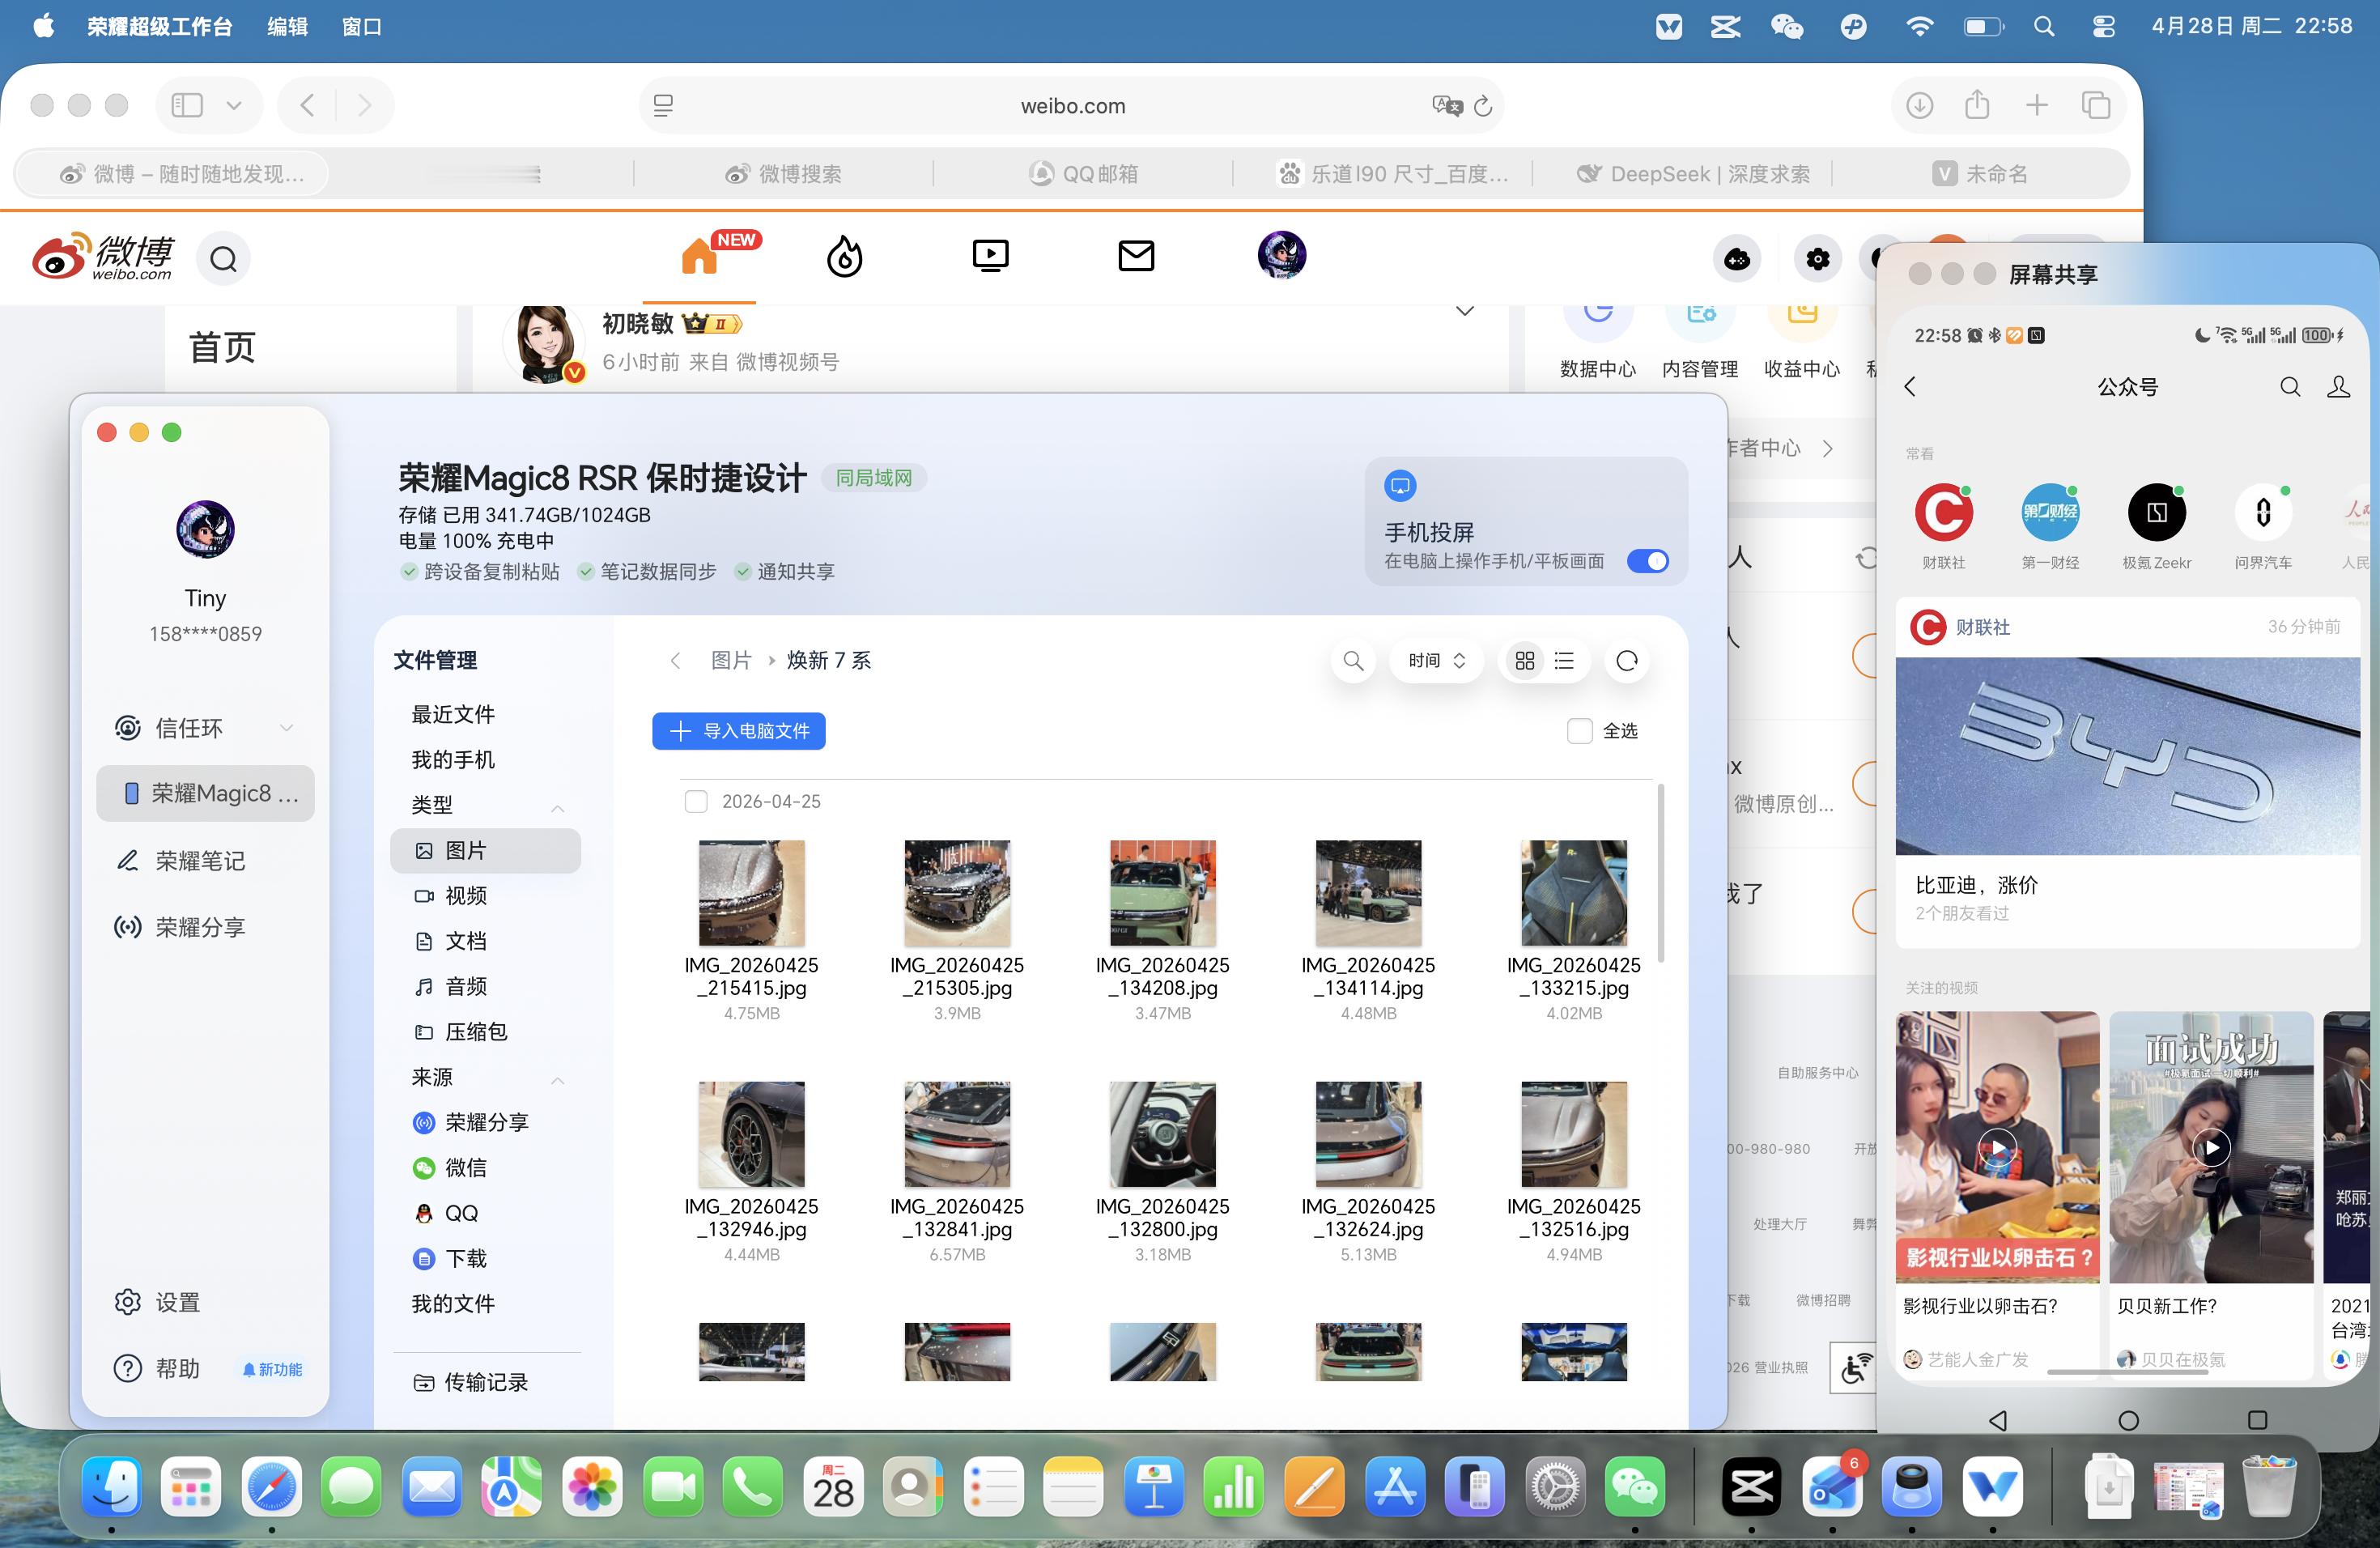Check the 2026-04-25 date group checkbox
The image size is (2380, 1548).
coord(696,802)
